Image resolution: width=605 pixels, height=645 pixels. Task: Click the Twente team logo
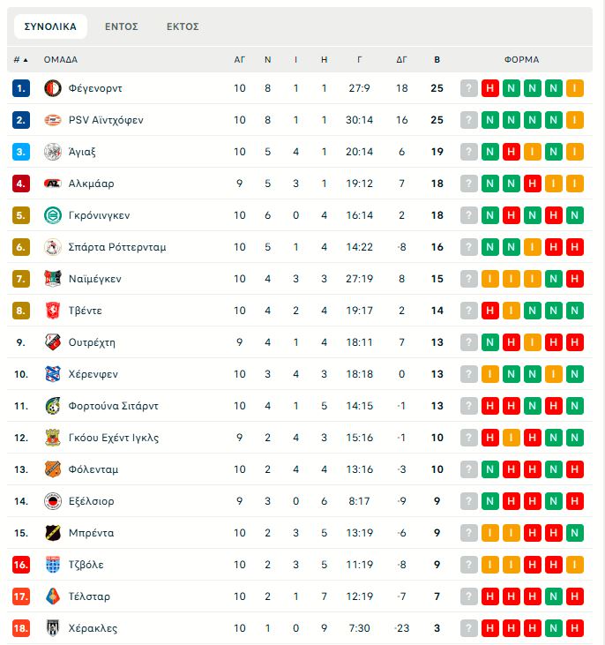coord(52,311)
